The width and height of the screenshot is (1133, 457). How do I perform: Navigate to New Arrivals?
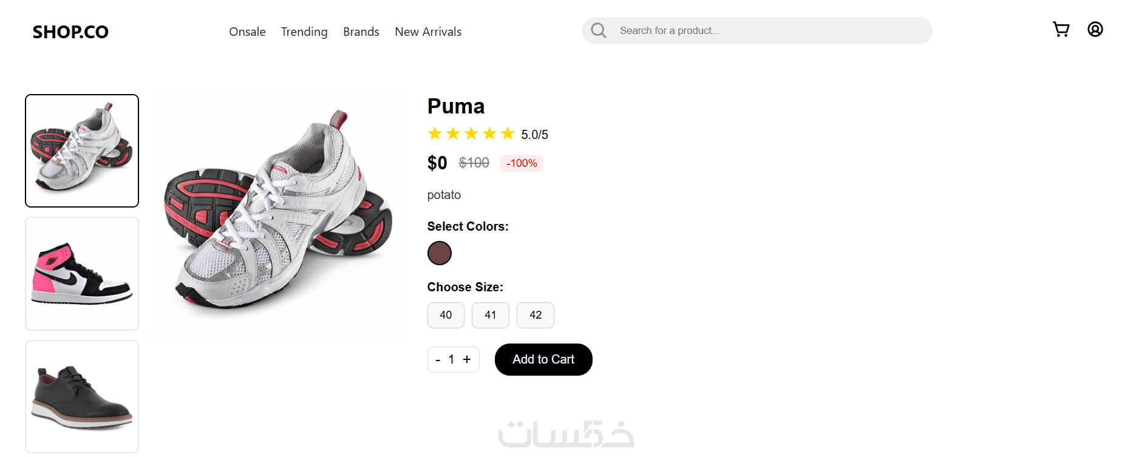(x=428, y=32)
